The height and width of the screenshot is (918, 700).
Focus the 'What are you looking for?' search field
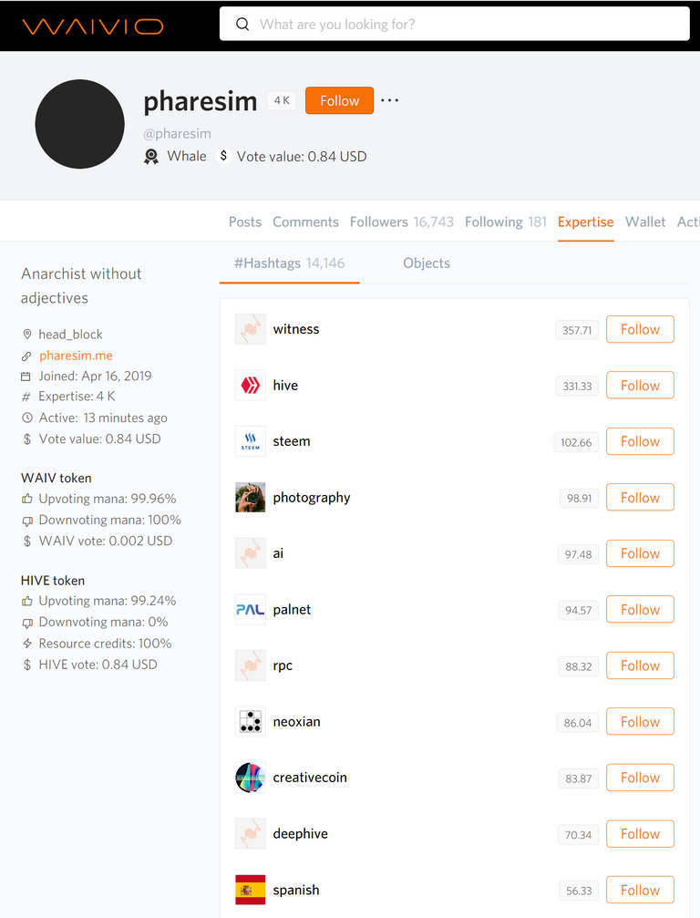(x=454, y=24)
